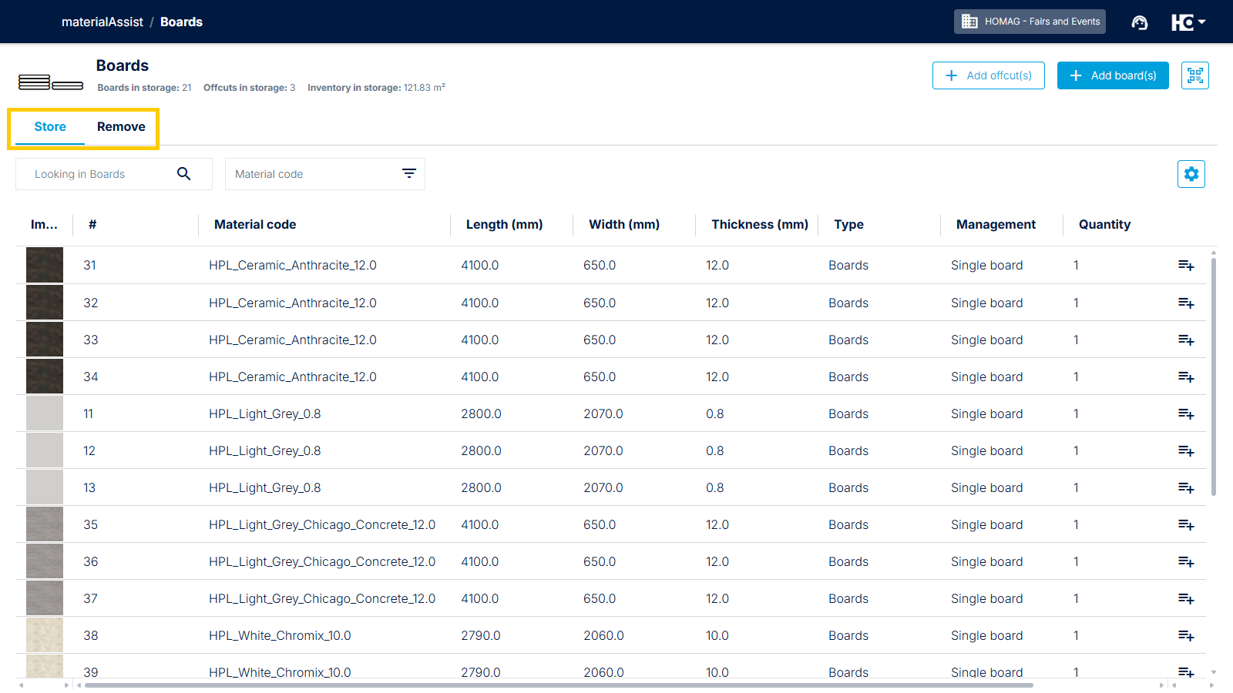Select HPL_White_Chromix_10.0 cell in row 38
This screenshot has width=1233, height=693.
pos(280,636)
